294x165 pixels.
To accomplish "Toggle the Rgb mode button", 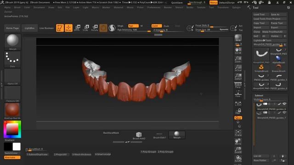I will click(133, 26).
